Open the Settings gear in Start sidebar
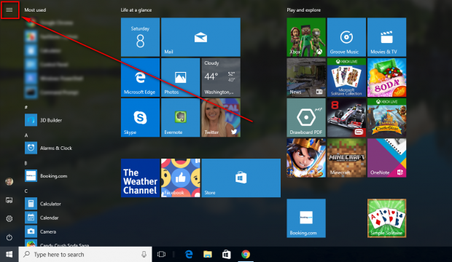The image size is (452, 262). (9, 218)
